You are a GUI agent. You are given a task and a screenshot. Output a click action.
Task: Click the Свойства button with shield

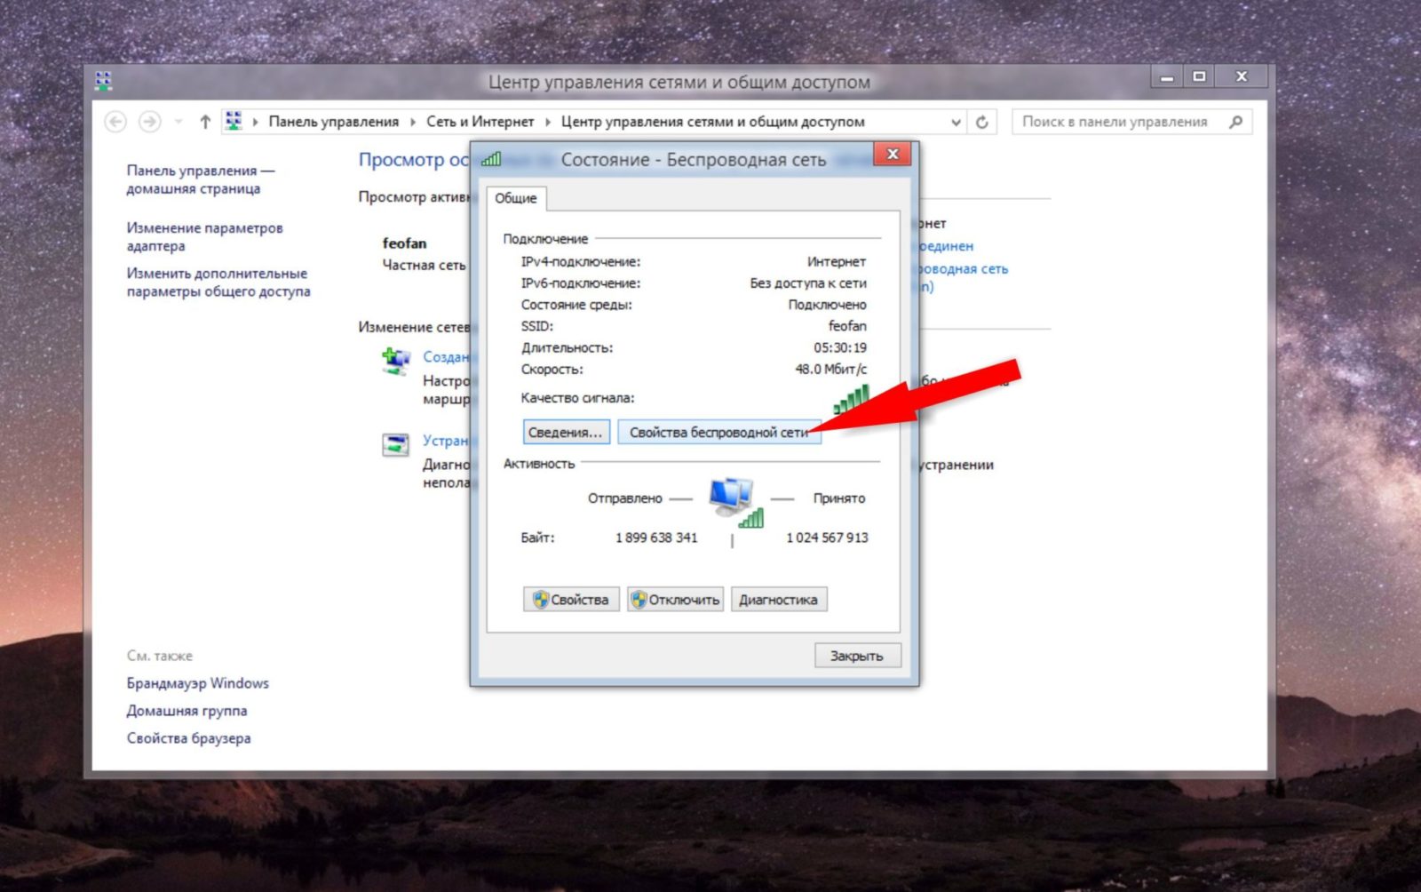pyautogui.click(x=571, y=600)
